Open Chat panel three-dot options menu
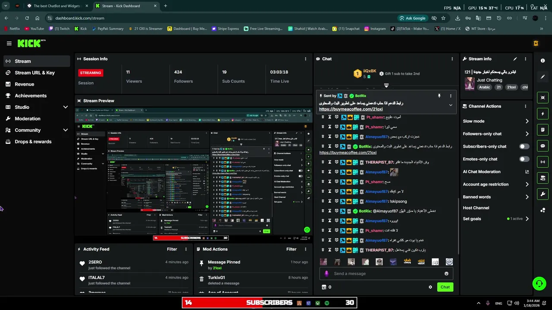 [452, 59]
